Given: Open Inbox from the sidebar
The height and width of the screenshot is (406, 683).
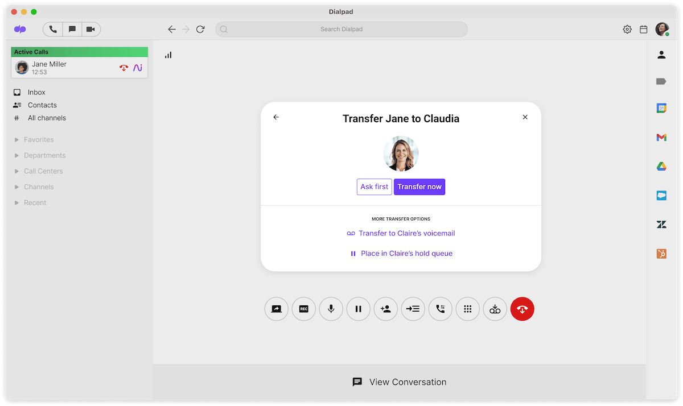Looking at the screenshot, I should [x=36, y=92].
